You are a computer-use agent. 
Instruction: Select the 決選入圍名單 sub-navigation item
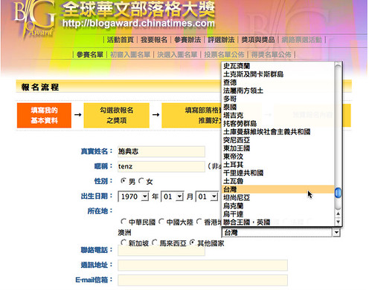177,55
